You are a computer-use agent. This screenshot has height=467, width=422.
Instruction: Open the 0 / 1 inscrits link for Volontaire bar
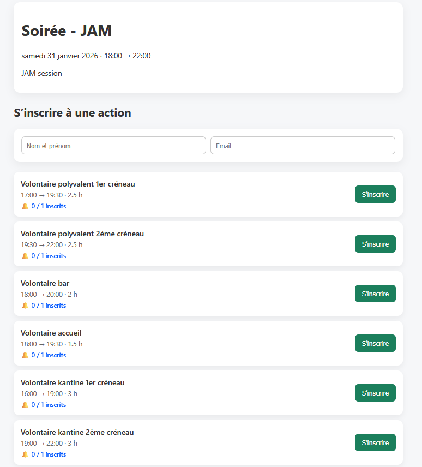49,306
